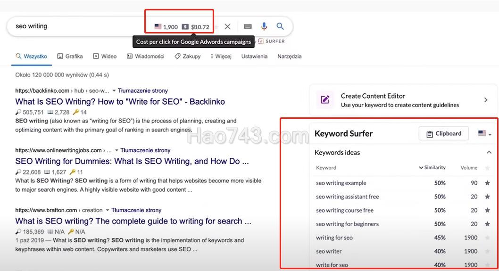This screenshot has height=271, width=499.
Task: Click the book icon under the Brafton result
Action: pyautogui.click(x=50, y=231)
